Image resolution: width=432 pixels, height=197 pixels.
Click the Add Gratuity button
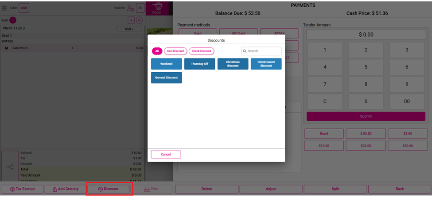point(66,189)
